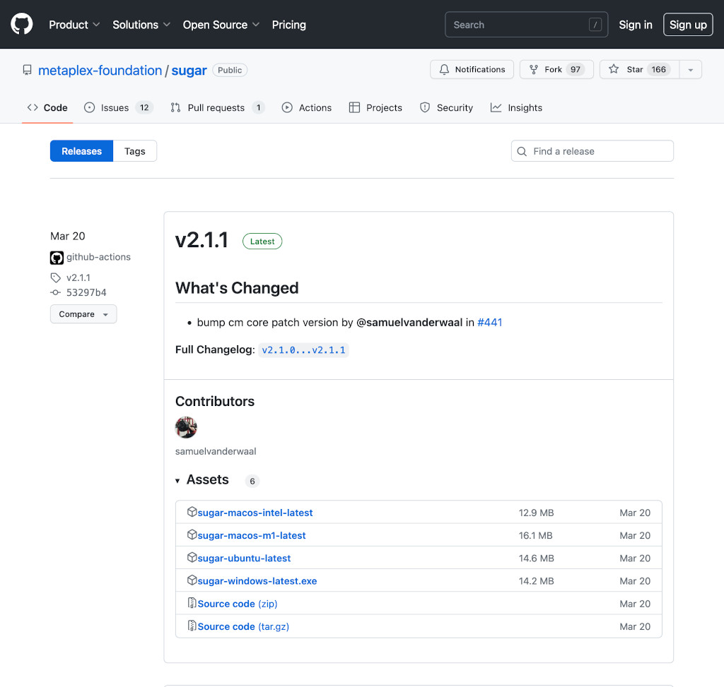Screen dimensions: 724x687
Task: Click the commit icon next to 53297b4
Action: 55,292
